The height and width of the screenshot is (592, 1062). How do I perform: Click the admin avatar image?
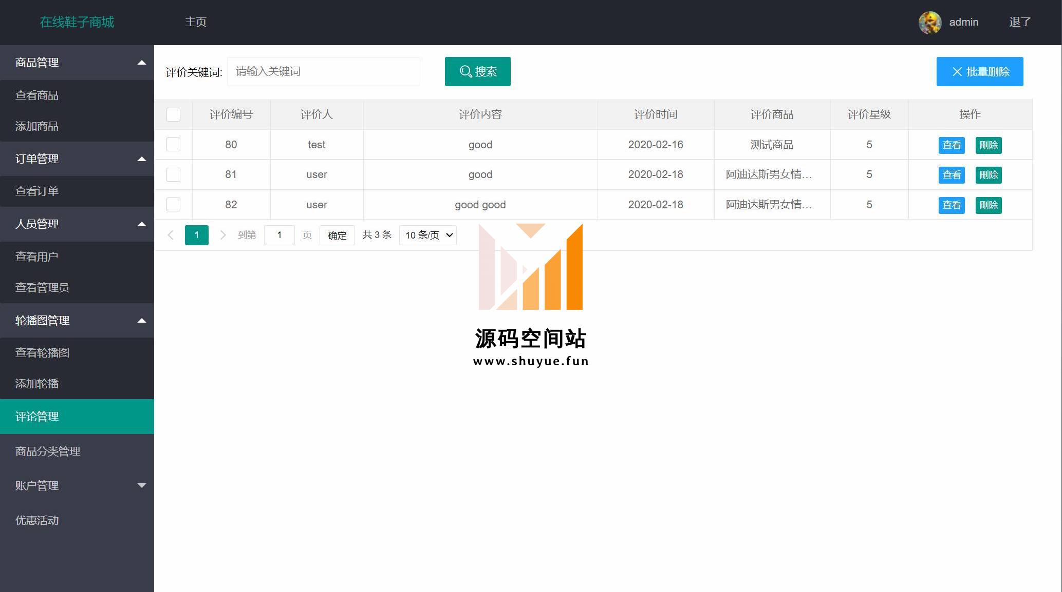point(930,23)
